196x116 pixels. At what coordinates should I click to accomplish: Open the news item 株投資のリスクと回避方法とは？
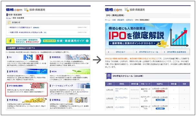[21, 27]
